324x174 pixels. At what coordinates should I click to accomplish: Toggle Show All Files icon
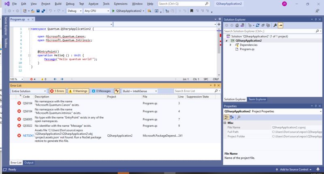coord(268,25)
